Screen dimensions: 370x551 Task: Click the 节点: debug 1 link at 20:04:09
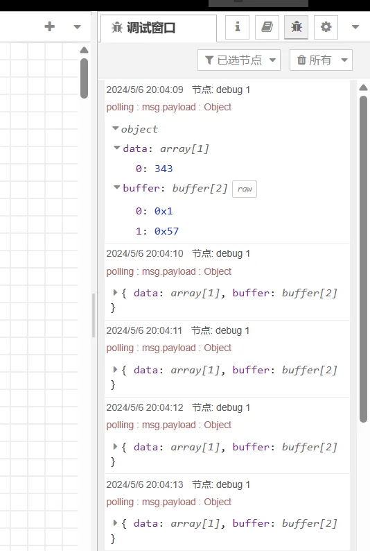point(221,90)
